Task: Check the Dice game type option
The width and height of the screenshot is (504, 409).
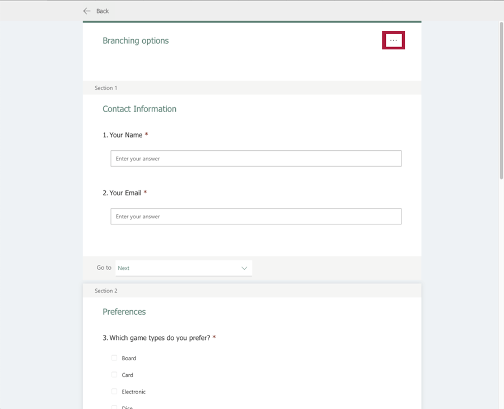Action: (114, 407)
